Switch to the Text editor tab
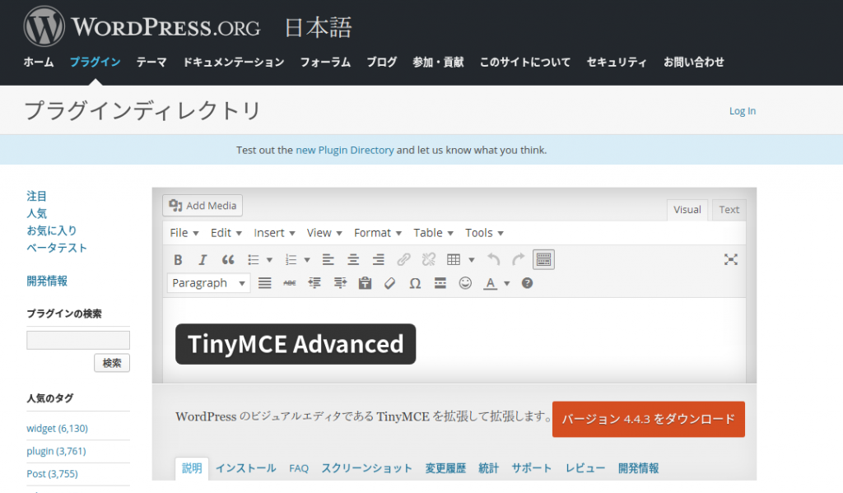This screenshot has width=843, height=493. pyautogui.click(x=729, y=210)
